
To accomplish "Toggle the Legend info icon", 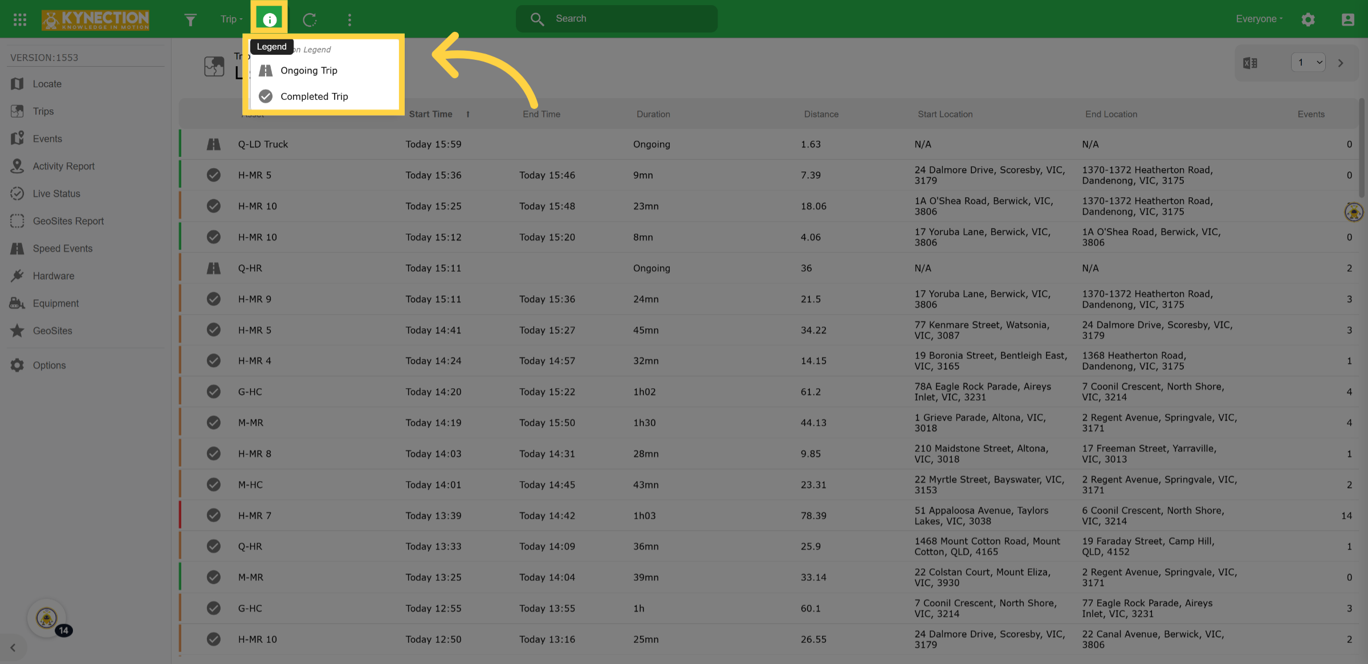I will (x=270, y=19).
